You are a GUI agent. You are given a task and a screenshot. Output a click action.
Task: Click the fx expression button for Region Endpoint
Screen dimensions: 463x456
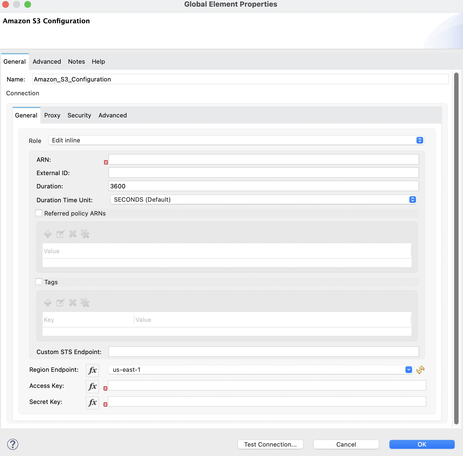pyautogui.click(x=92, y=370)
